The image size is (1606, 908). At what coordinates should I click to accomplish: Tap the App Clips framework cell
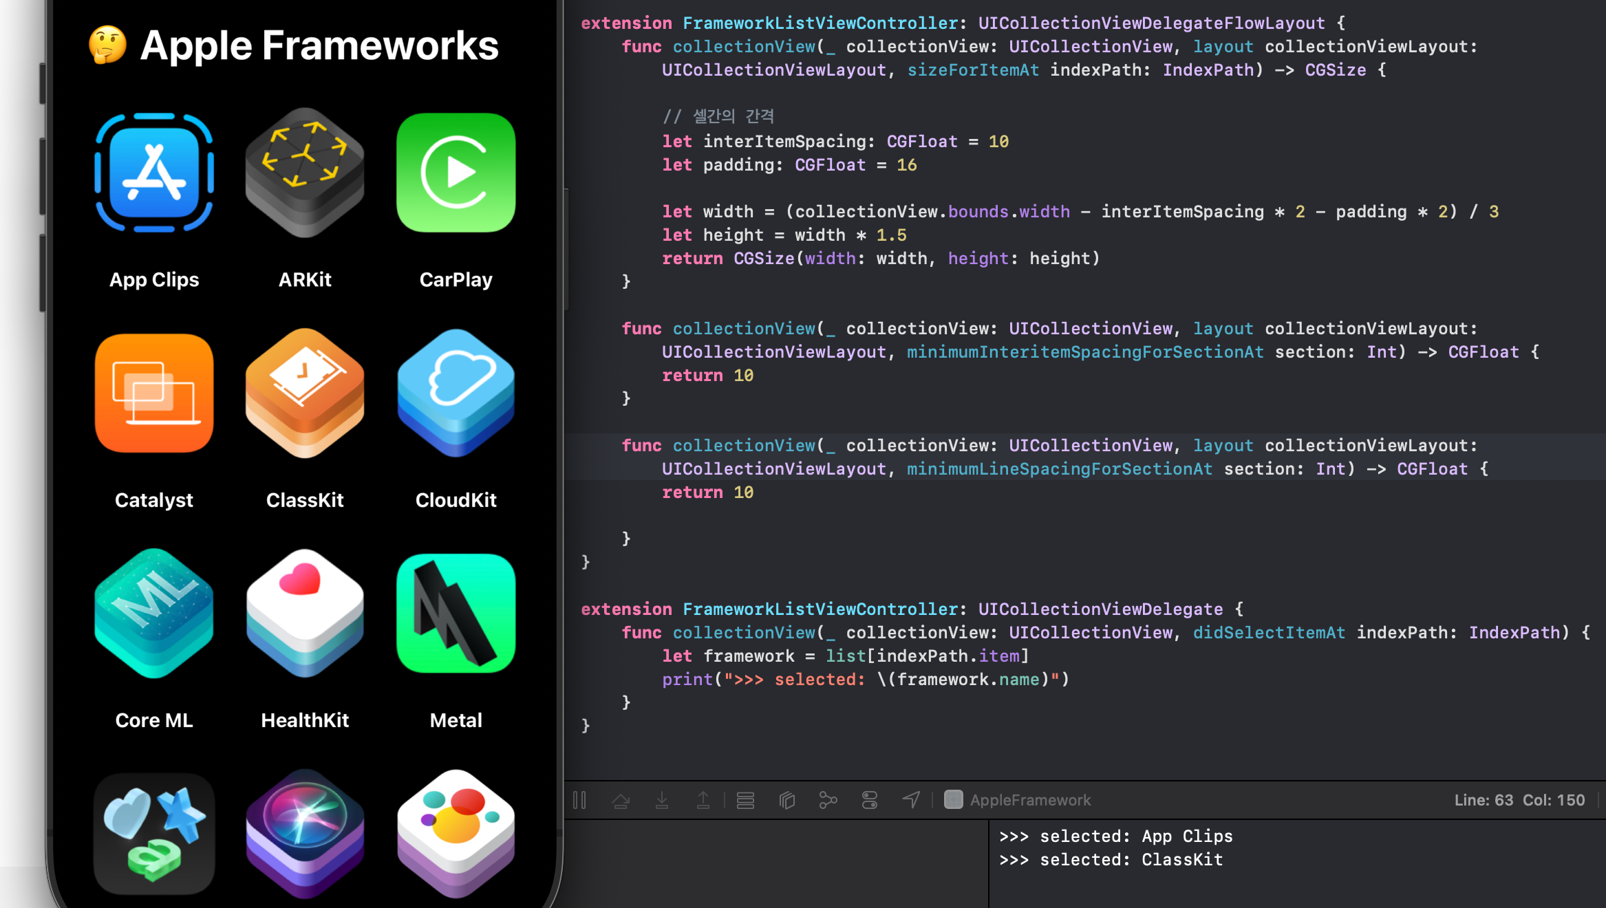click(154, 199)
